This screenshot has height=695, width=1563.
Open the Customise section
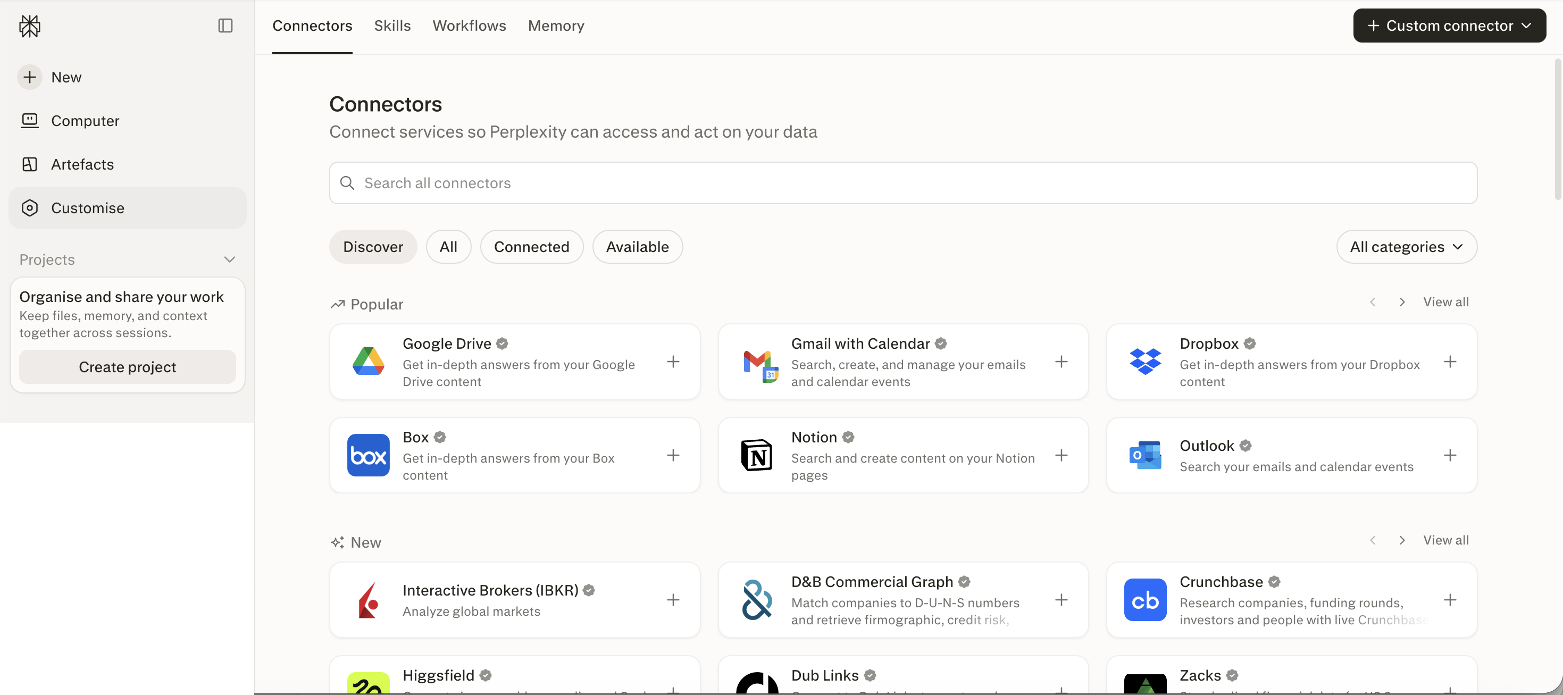tap(128, 208)
